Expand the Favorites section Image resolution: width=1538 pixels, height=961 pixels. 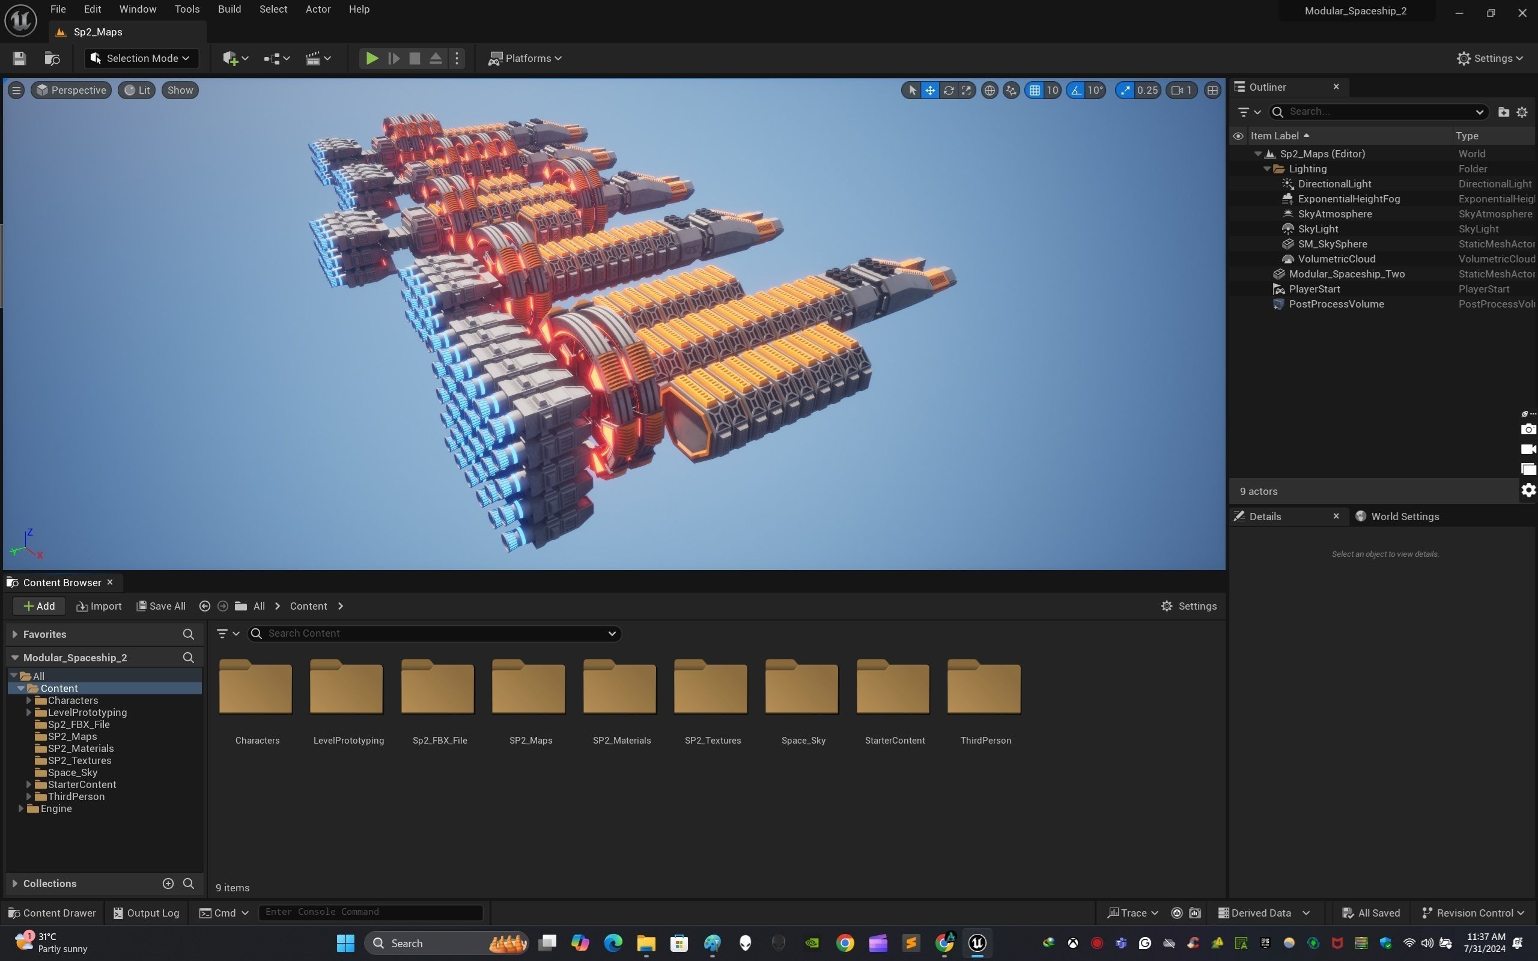[x=14, y=634]
